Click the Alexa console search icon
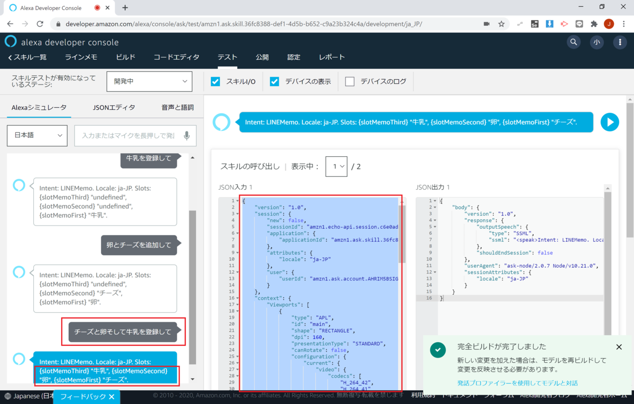Viewport: 634px width, 404px height. pyautogui.click(x=574, y=42)
